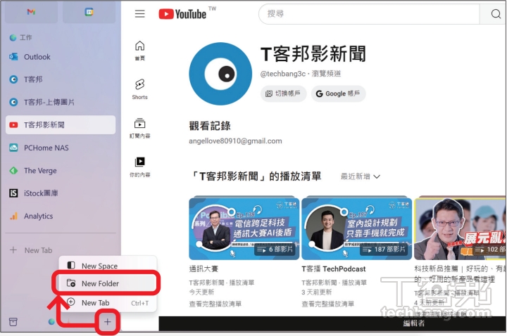
Task: Open the T客播 TechPodcast playlist thumbnail
Action: click(x=356, y=228)
